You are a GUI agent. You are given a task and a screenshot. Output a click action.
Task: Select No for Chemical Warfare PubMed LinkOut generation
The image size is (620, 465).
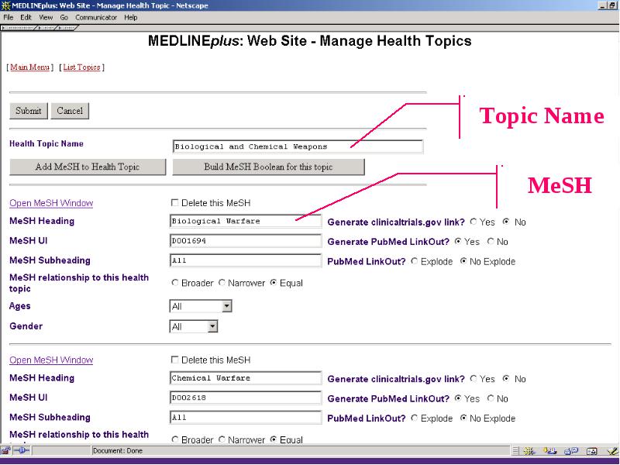491,398
